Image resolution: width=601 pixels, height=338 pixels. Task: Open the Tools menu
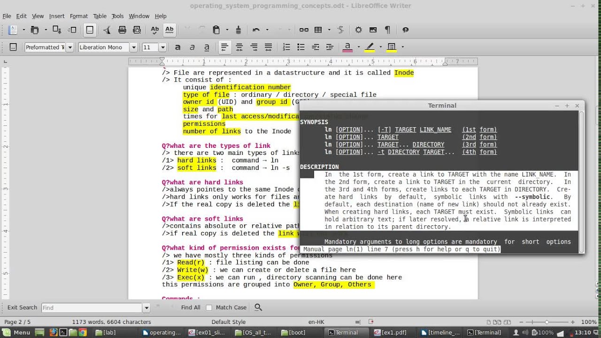point(117,16)
